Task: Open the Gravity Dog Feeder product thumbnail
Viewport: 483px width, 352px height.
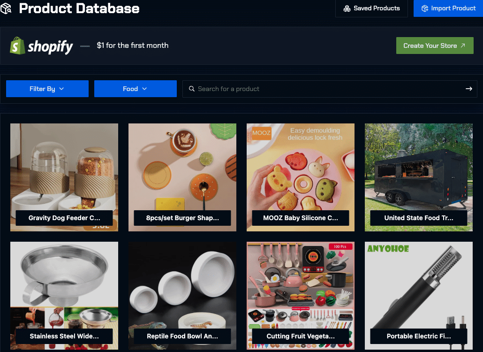Action: click(64, 177)
